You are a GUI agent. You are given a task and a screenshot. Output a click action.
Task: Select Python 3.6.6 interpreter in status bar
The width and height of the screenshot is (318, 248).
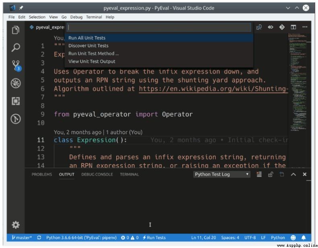(81, 238)
